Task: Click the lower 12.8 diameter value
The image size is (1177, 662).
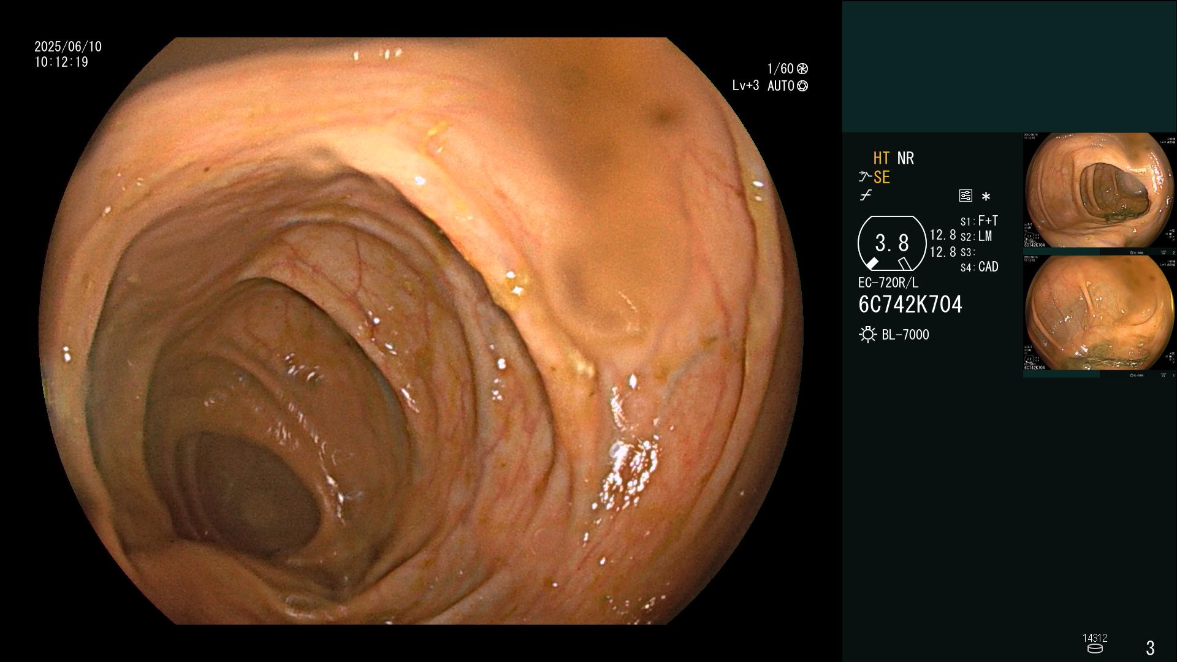Action: click(x=943, y=252)
